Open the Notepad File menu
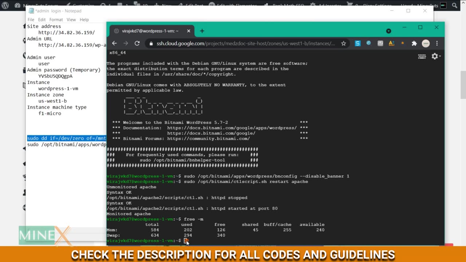 point(31,20)
